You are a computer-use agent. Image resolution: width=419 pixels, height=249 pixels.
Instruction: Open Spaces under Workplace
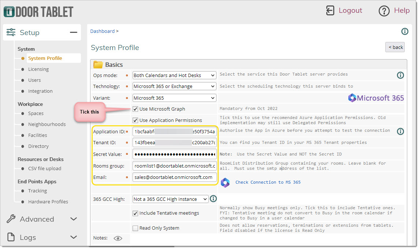tap(36, 114)
